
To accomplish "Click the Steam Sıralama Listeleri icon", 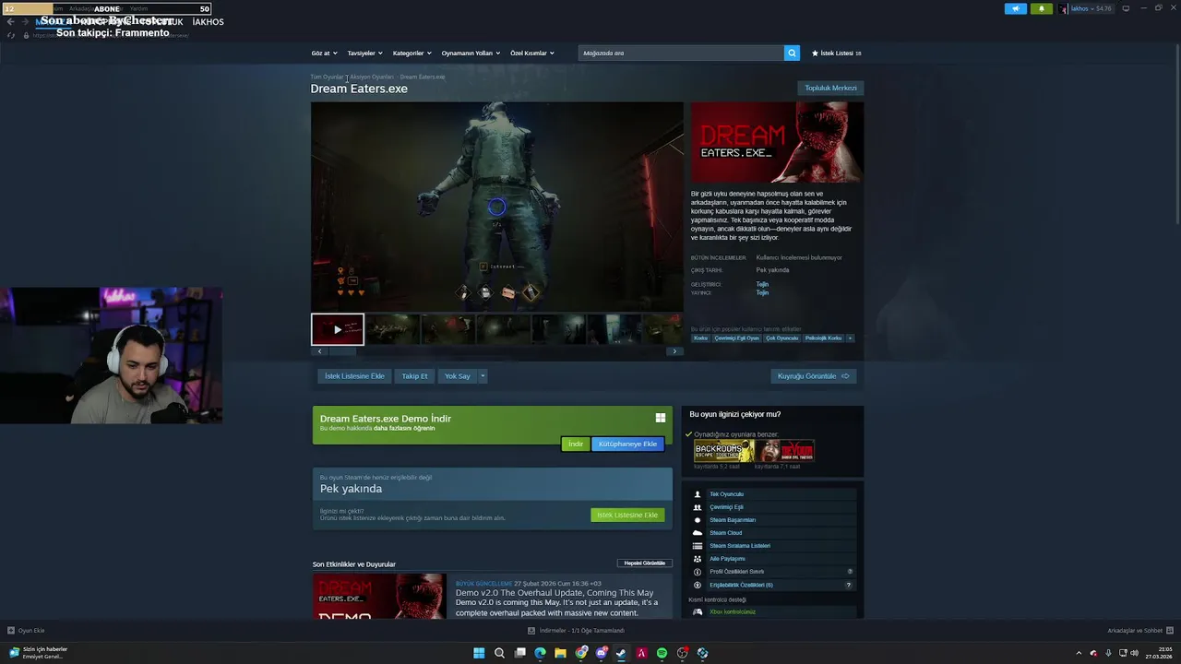I will point(698,546).
